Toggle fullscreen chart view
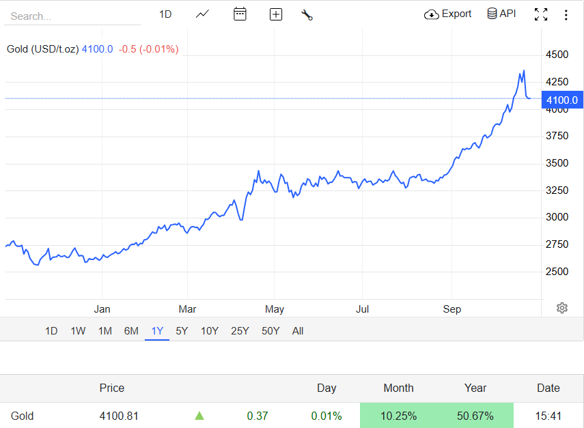This screenshot has height=428, width=584. [x=541, y=14]
